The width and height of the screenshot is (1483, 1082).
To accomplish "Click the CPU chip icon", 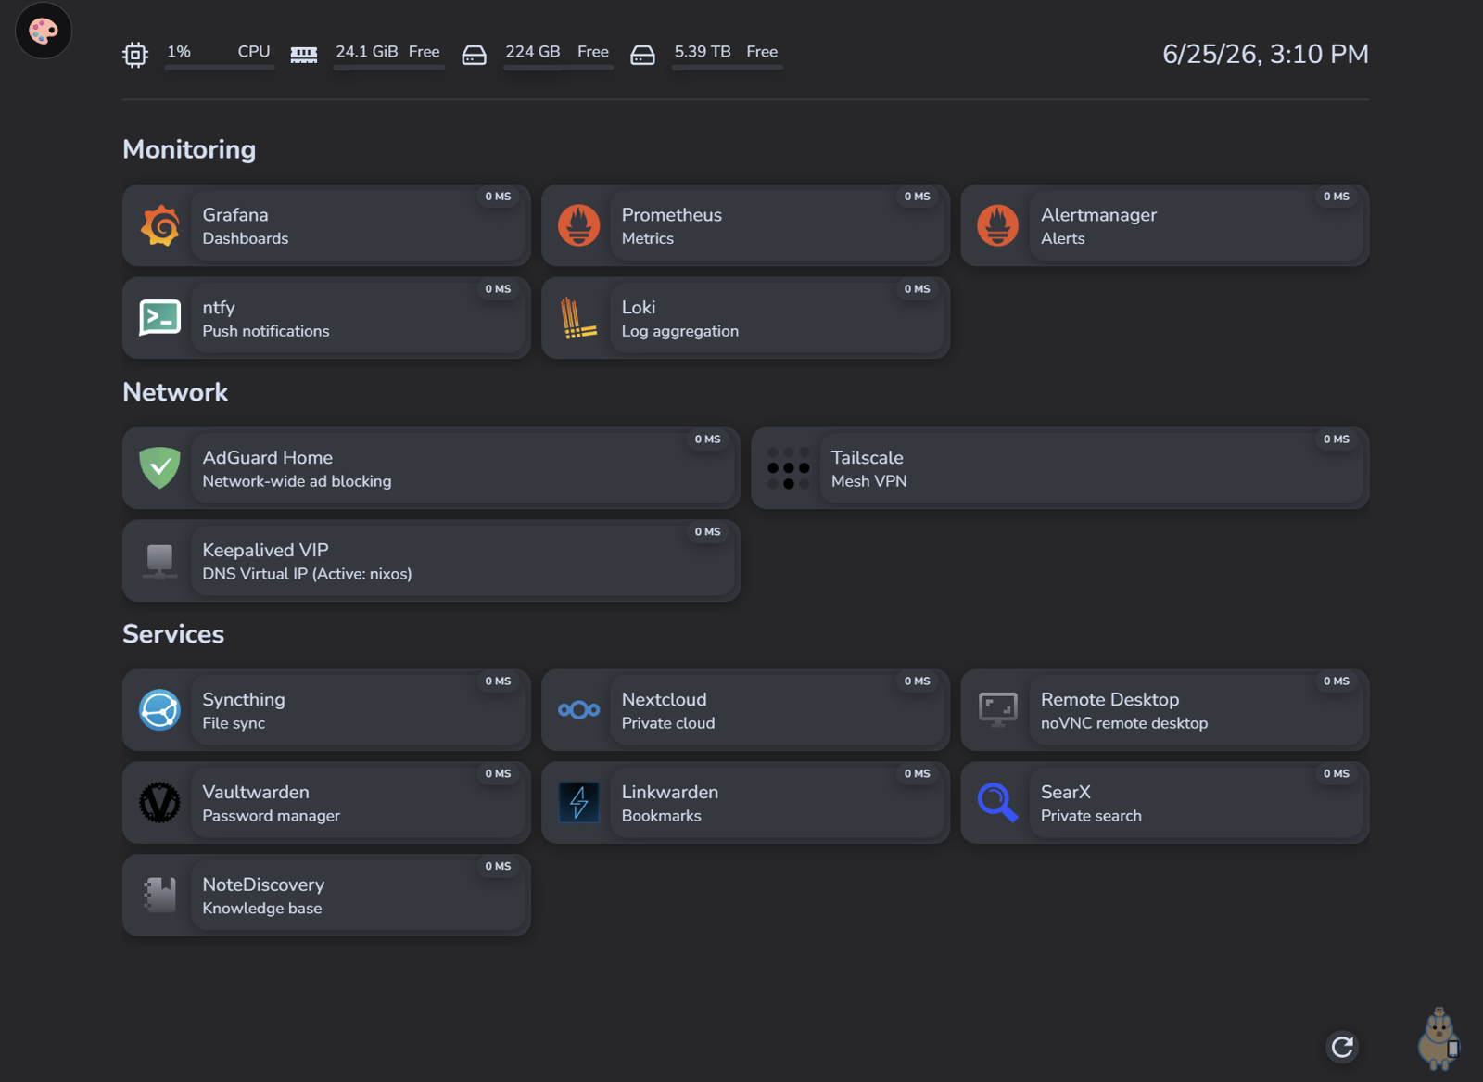I will (x=135, y=55).
